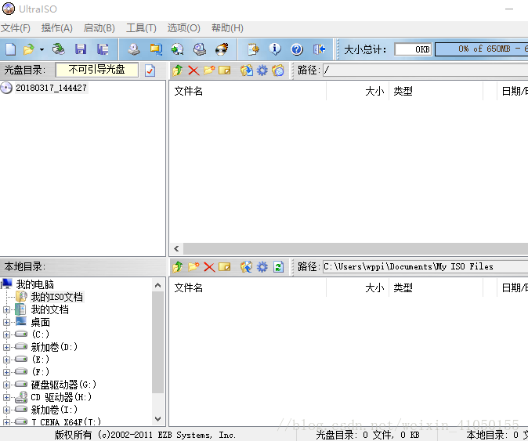
Task: Click the Add files icon in local directory toolbar
Action: click(x=247, y=267)
